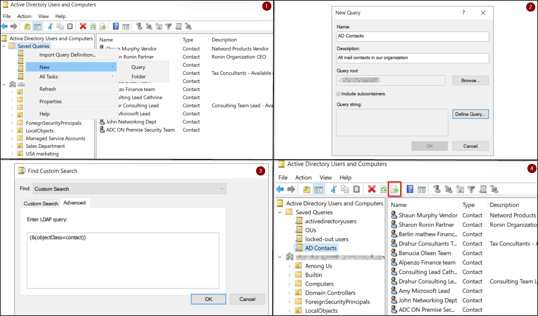Switch to the Advanced tab
Screen dimensions: 538x316
click(75, 203)
